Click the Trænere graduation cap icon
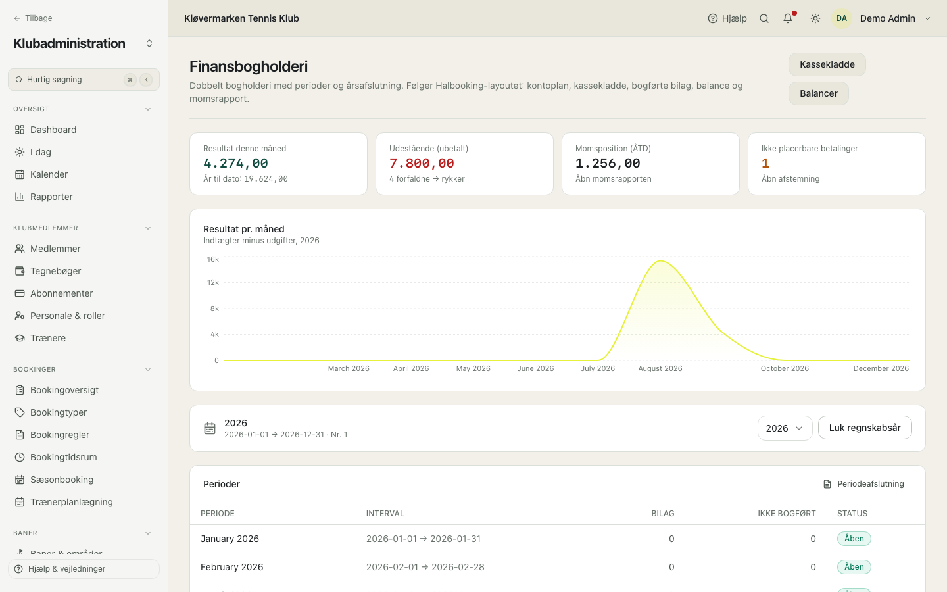Viewport: 947px width, 592px height. pos(20,338)
